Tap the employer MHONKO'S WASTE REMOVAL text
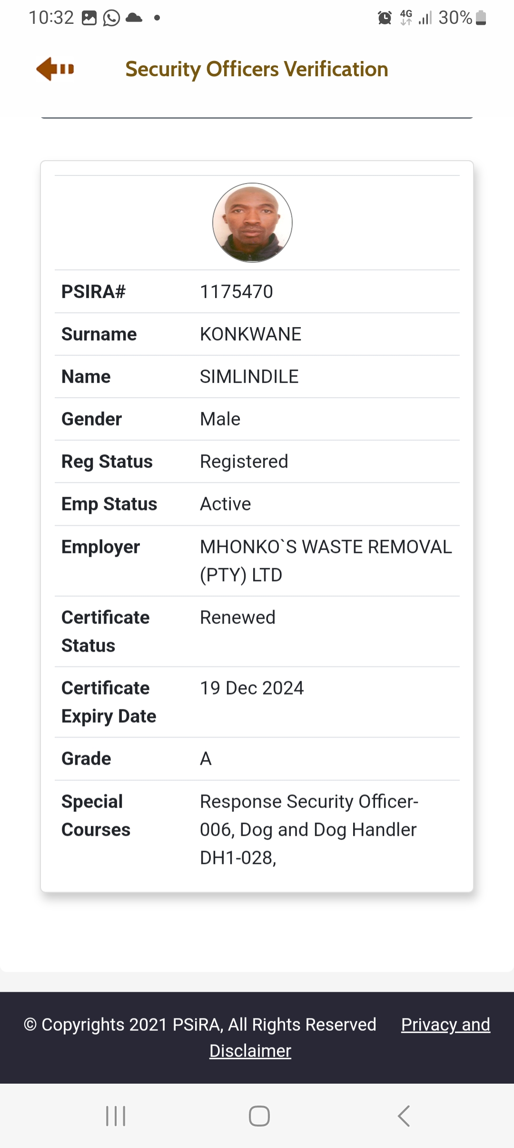Viewport: 514px width, 1148px height. coord(326,561)
